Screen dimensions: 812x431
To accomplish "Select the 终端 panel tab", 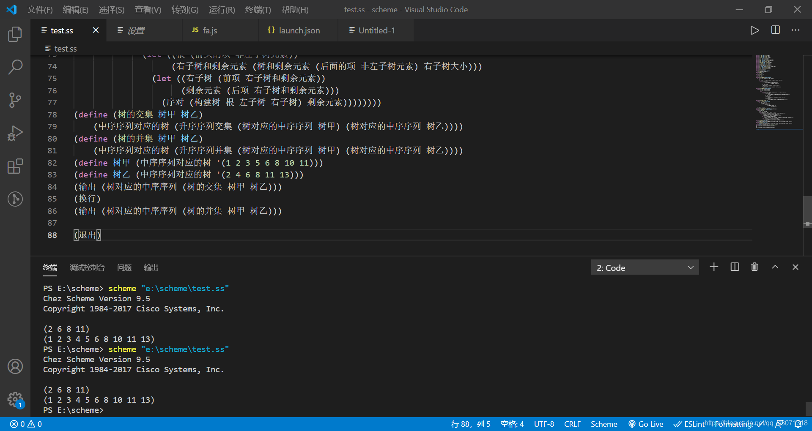I will click(x=50, y=267).
